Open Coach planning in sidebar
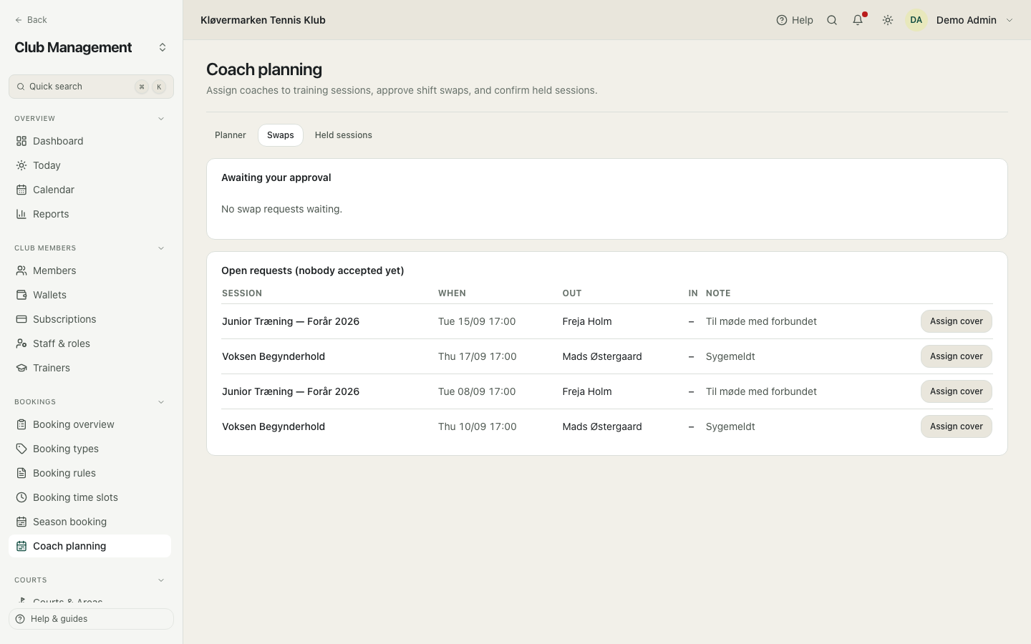The height and width of the screenshot is (644, 1031). point(90,546)
